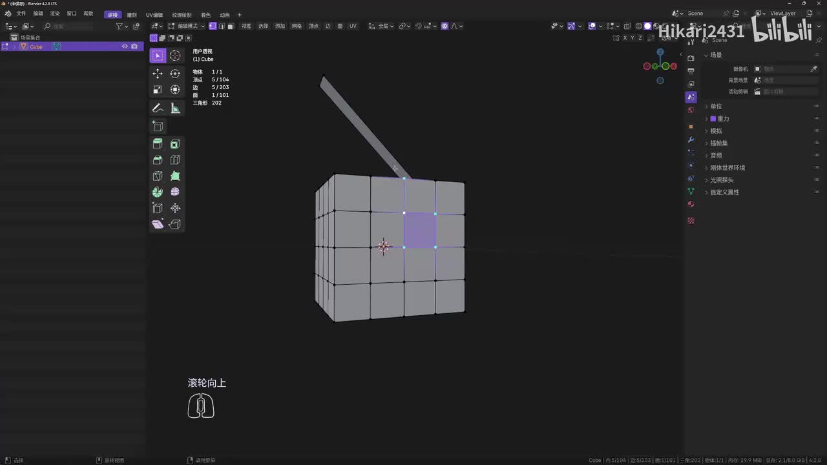Choose the Move tool
The height and width of the screenshot is (465, 827).
(x=158, y=74)
